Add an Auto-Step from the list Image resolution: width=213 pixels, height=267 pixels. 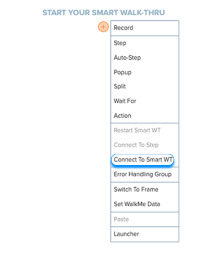(x=145, y=57)
